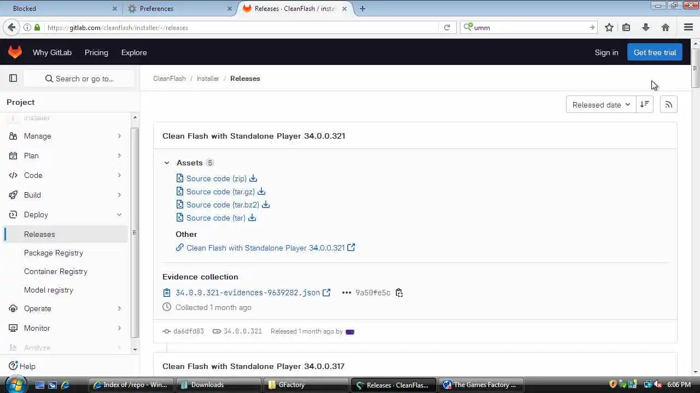Open 34.0.0.321-evidences-9639282.json link
The width and height of the screenshot is (700, 393).
(248, 293)
